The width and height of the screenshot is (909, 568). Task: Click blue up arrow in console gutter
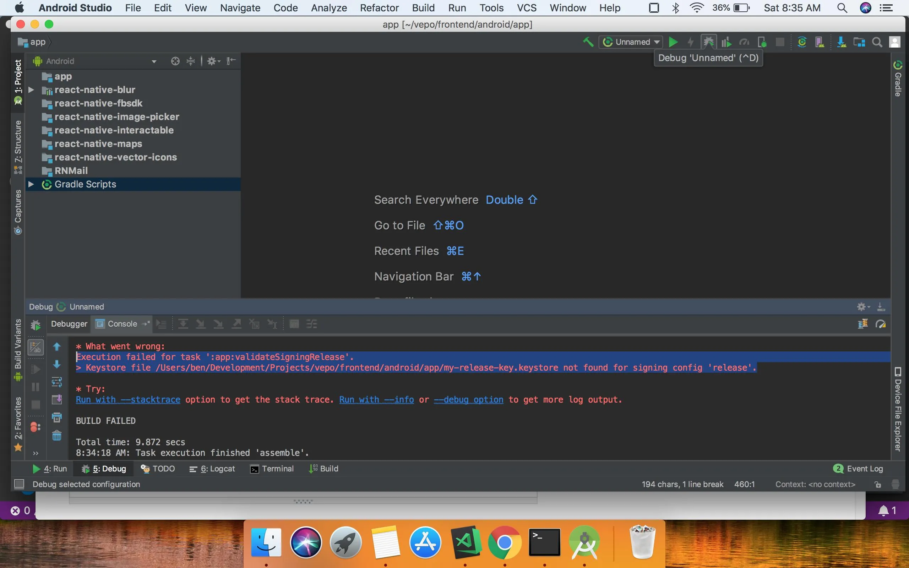point(57,346)
